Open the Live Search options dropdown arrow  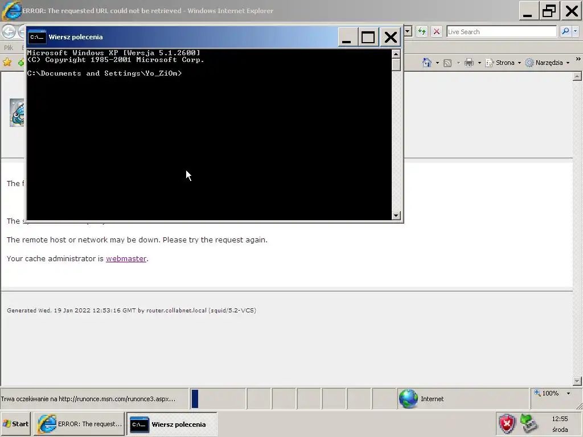point(575,32)
